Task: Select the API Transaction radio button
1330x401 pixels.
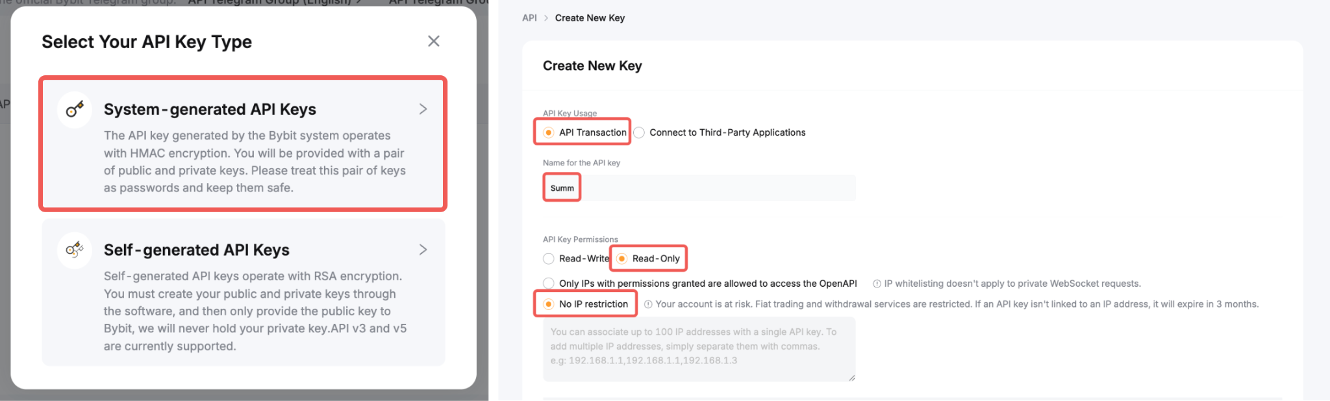Action: (x=549, y=132)
